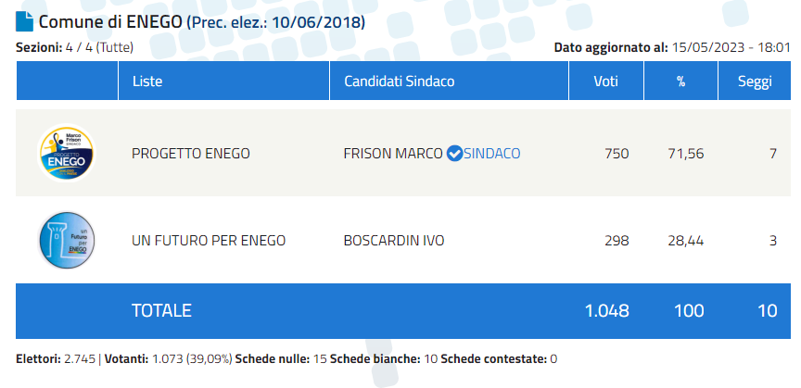Click the 750 votes value
Viewport: 801px width, 388px height.
[x=617, y=154]
